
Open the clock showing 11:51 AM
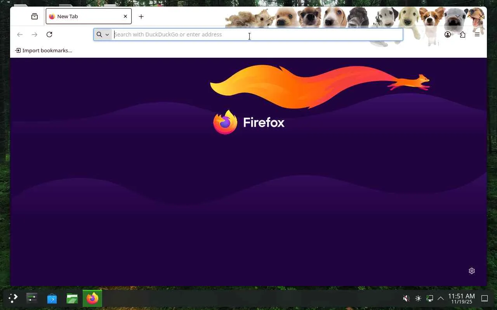(461, 298)
